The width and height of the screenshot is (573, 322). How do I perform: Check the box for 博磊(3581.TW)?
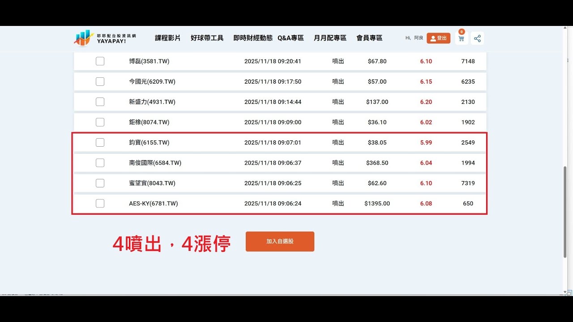click(x=100, y=61)
